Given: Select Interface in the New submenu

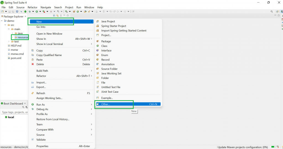Looking at the screenshot, I should coord(128,50).
